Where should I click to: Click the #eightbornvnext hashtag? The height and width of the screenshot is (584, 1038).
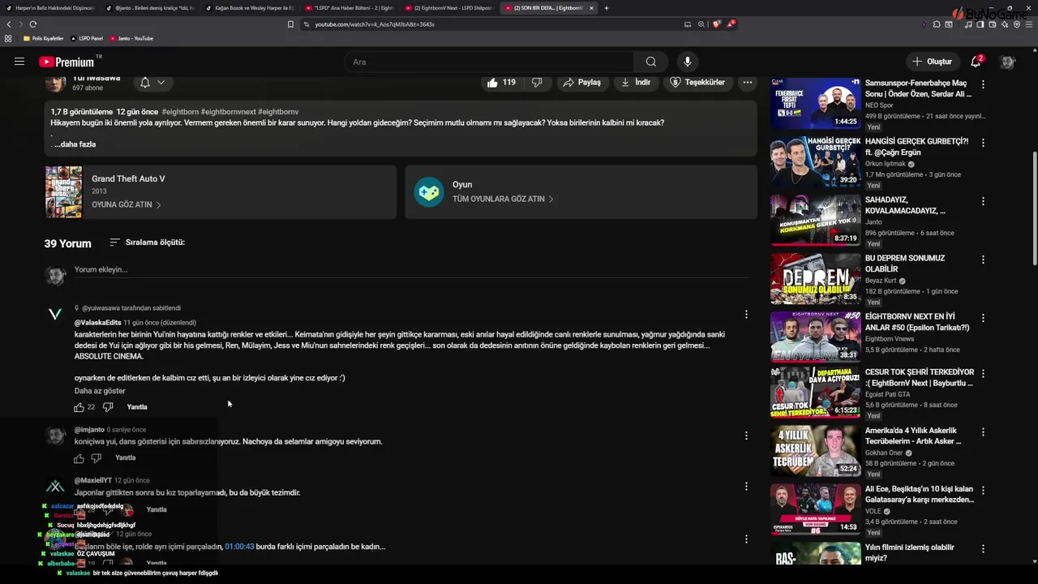[x=228, y=112]
